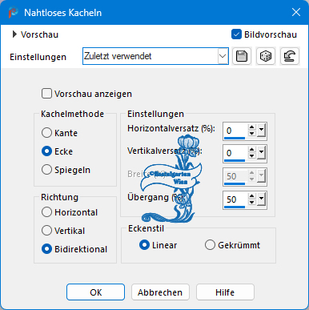Enable the Vorschau anzeigen checkbox
The height and width of the screenshot is (310, 309).
click(x=46, y=94)
